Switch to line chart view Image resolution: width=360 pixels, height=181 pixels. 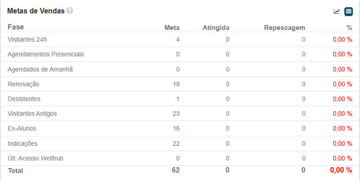pos(337,12)
